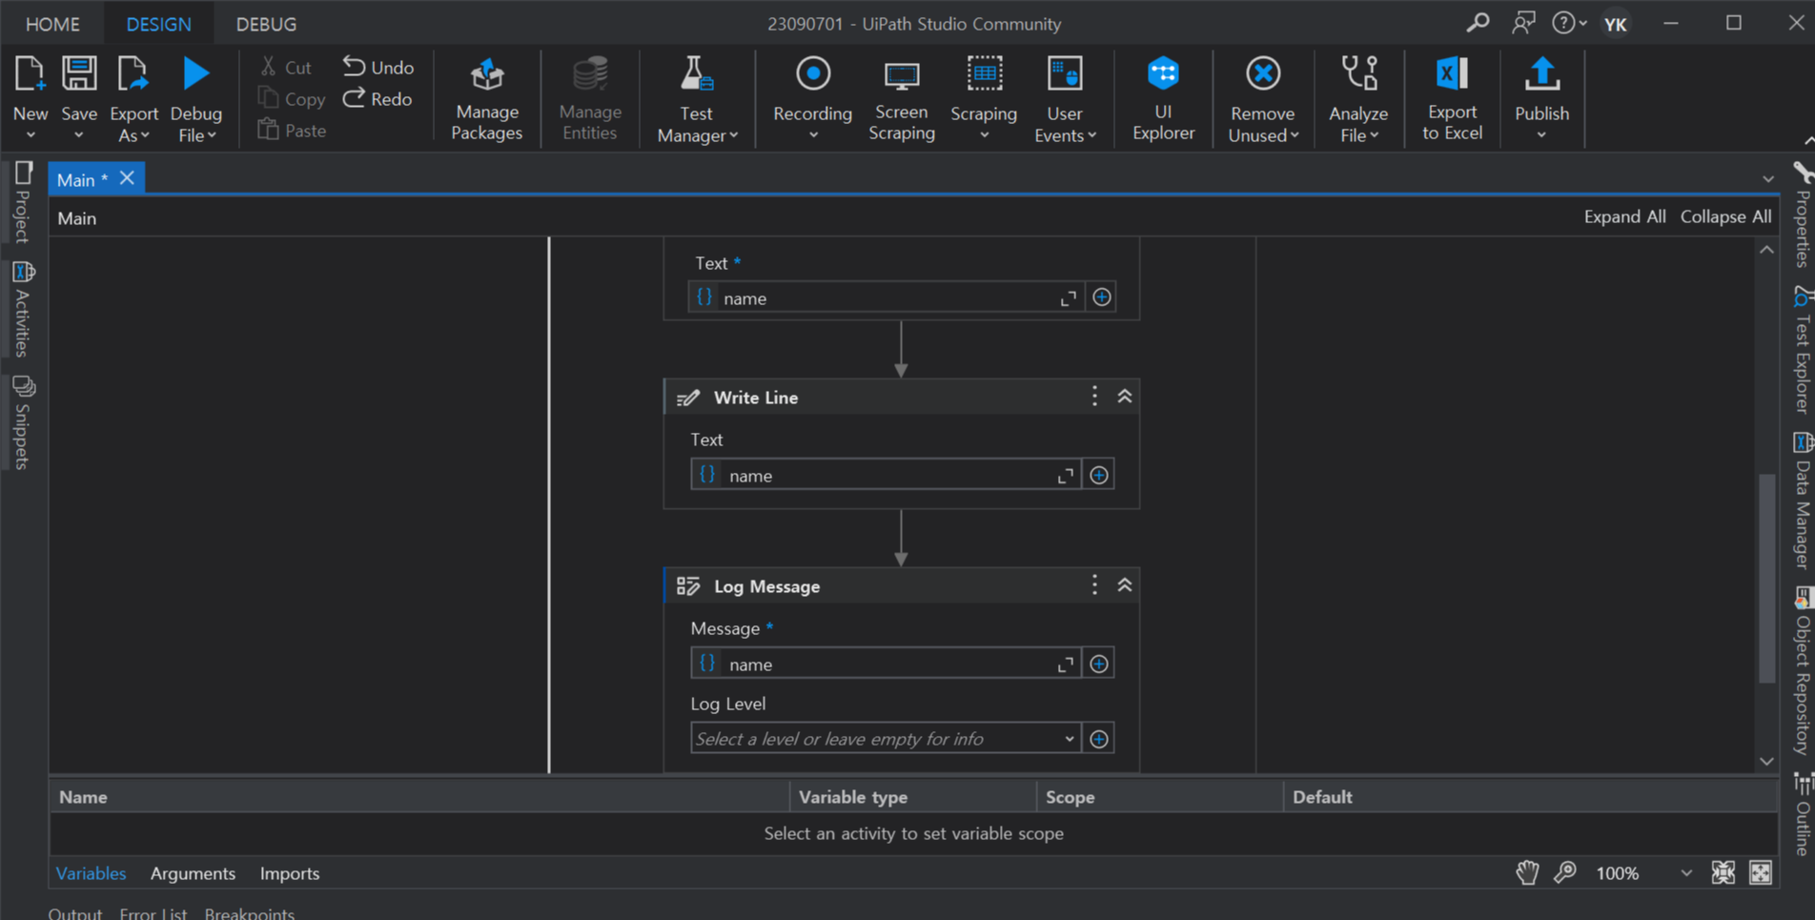The height and width of the screenshot is (920, 1815).
Task: Cut the selected activity
Action: pyautogui.click(x=286, y=67)
